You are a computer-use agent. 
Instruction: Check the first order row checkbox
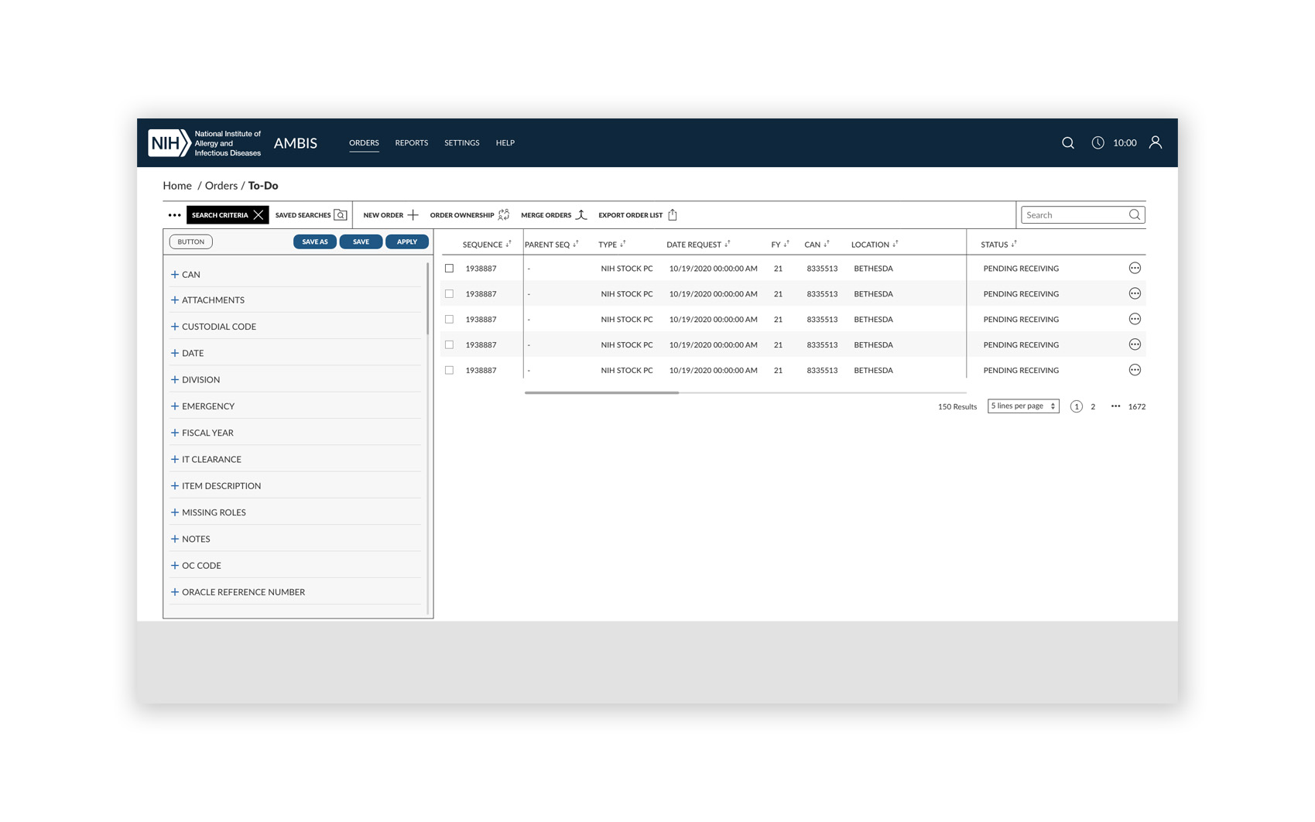point(449,269)
